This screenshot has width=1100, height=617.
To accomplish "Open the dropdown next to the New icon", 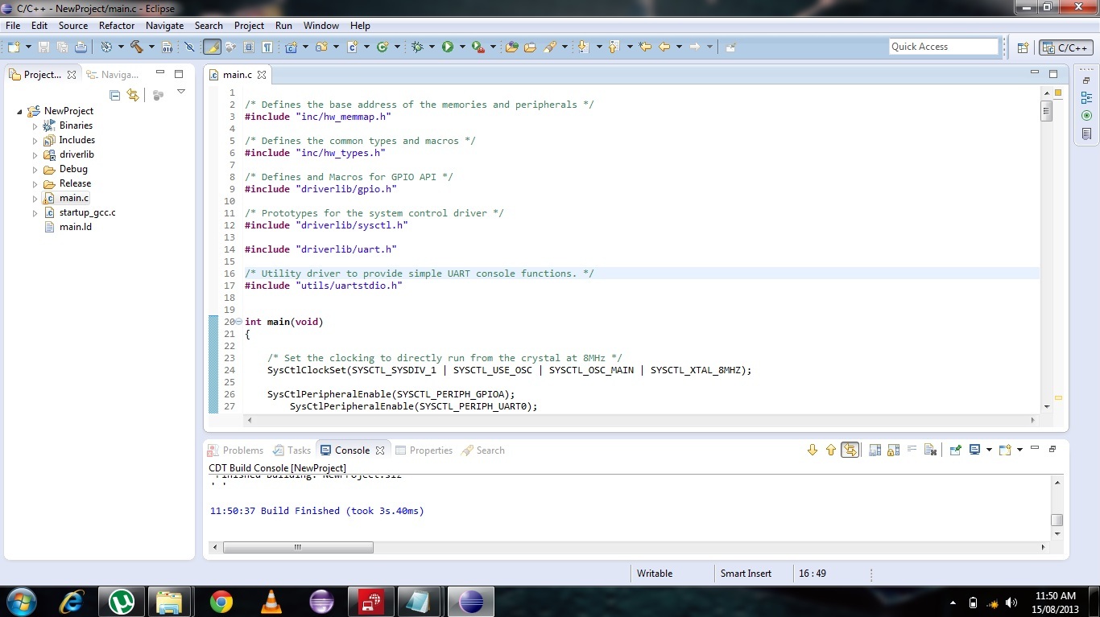I will [x=27, y=47].
